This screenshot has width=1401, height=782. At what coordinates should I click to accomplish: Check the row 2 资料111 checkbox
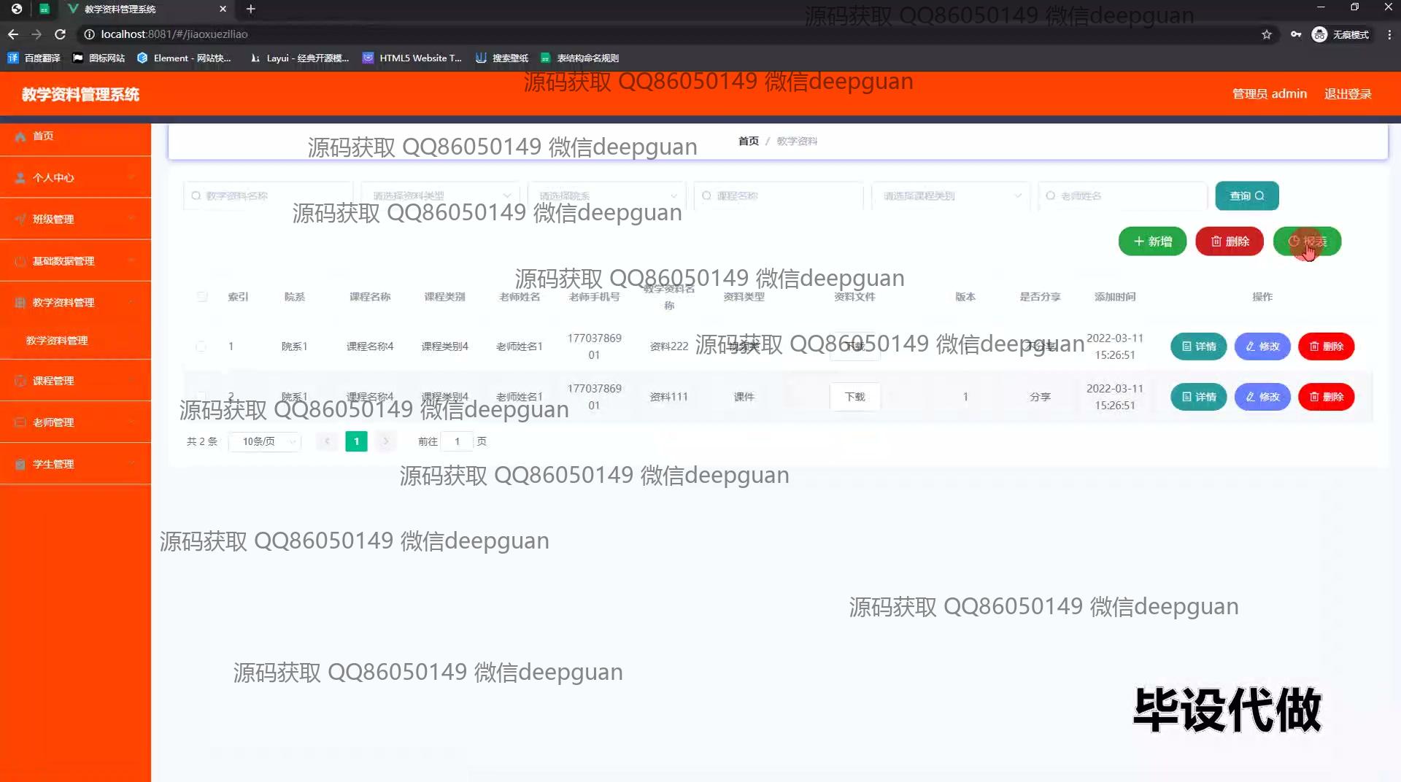click(x=201, y=397)
